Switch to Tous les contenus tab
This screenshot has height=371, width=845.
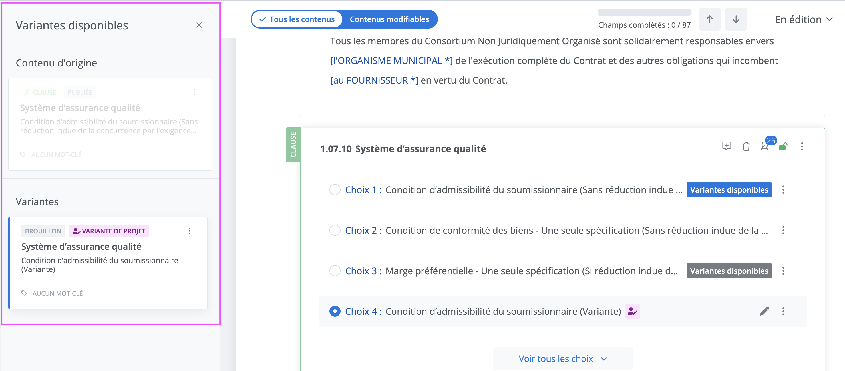pyautogui.click(x=297, y=19)
